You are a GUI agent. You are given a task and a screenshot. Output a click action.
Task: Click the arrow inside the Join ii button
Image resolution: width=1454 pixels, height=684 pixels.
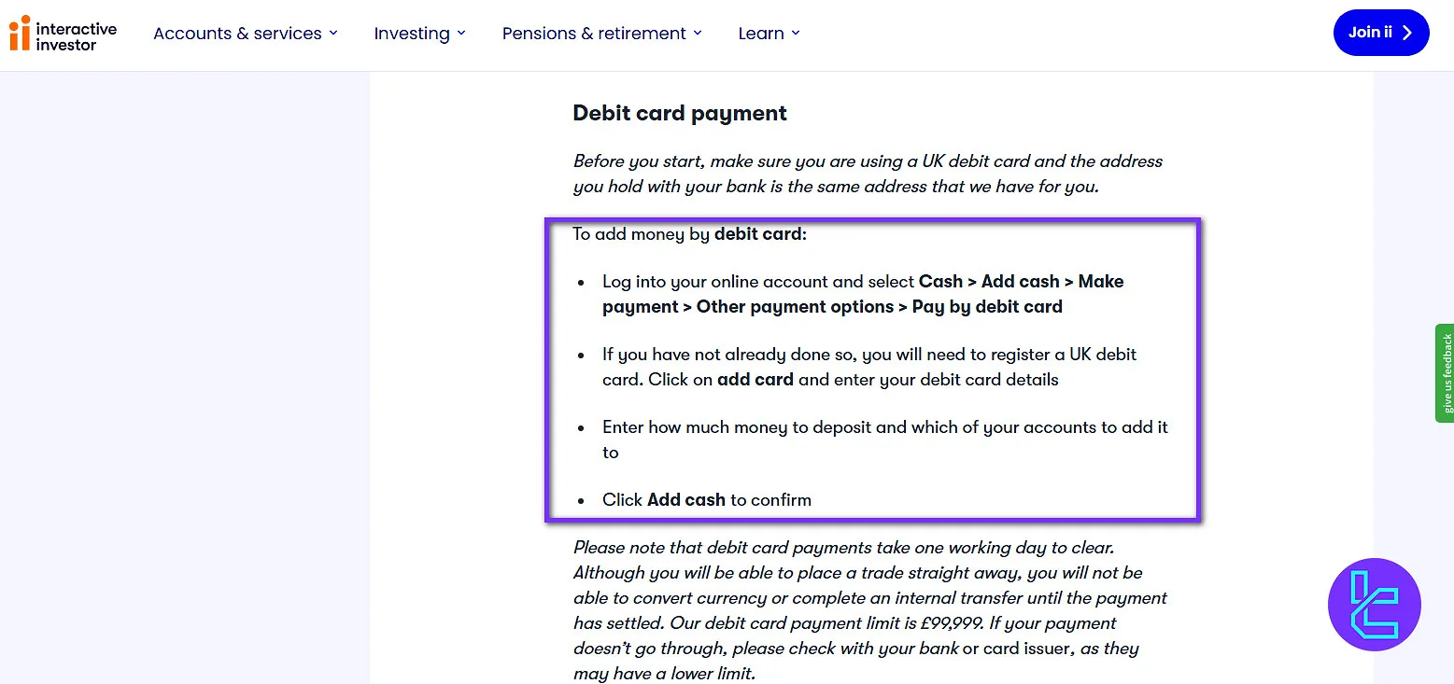[1405, 32]
